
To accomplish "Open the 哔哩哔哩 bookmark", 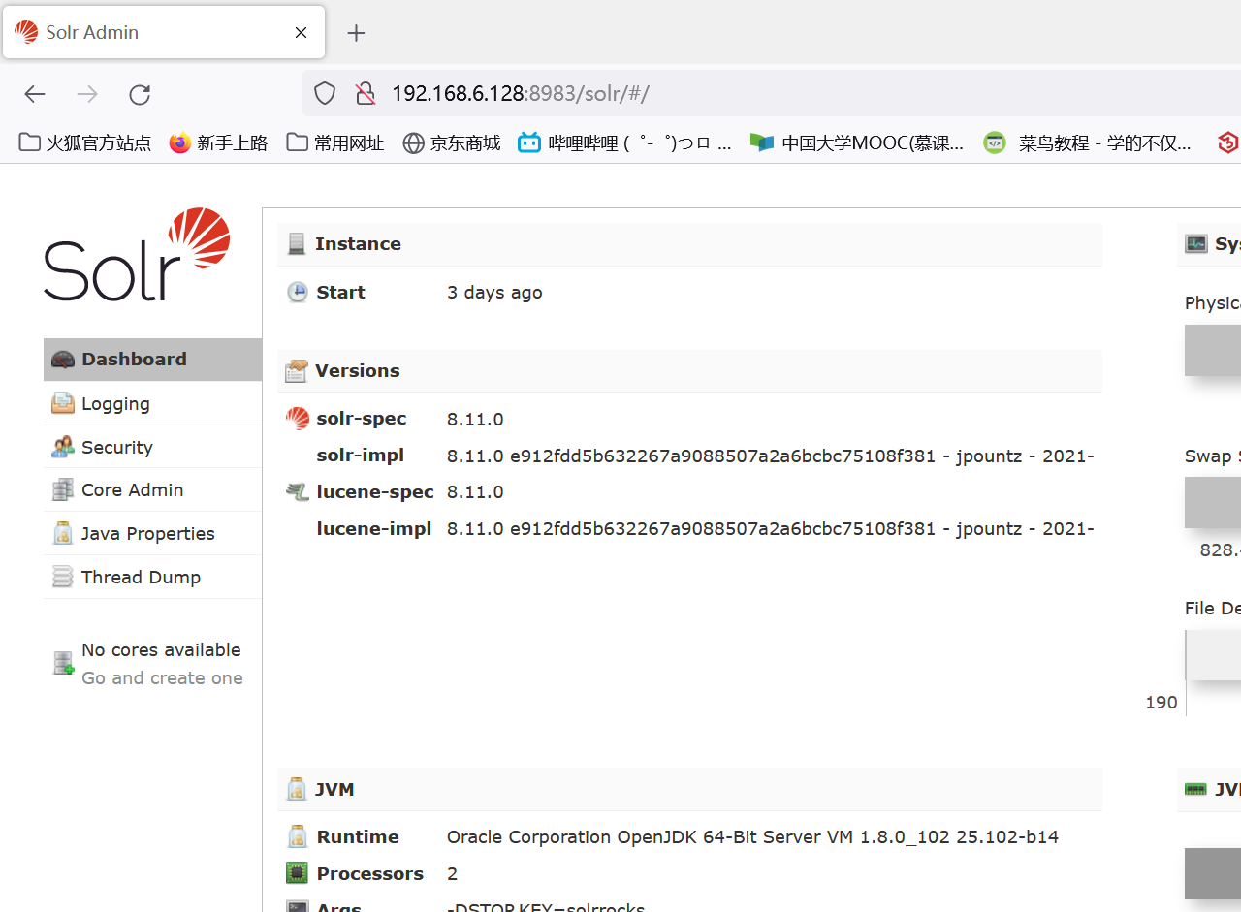I will (625, 143).
